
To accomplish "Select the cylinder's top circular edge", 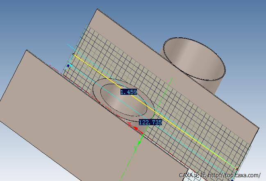I will pos(194,59).
